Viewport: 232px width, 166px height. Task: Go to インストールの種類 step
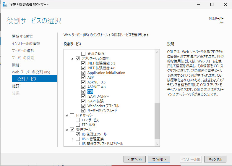tap(26, 43)
